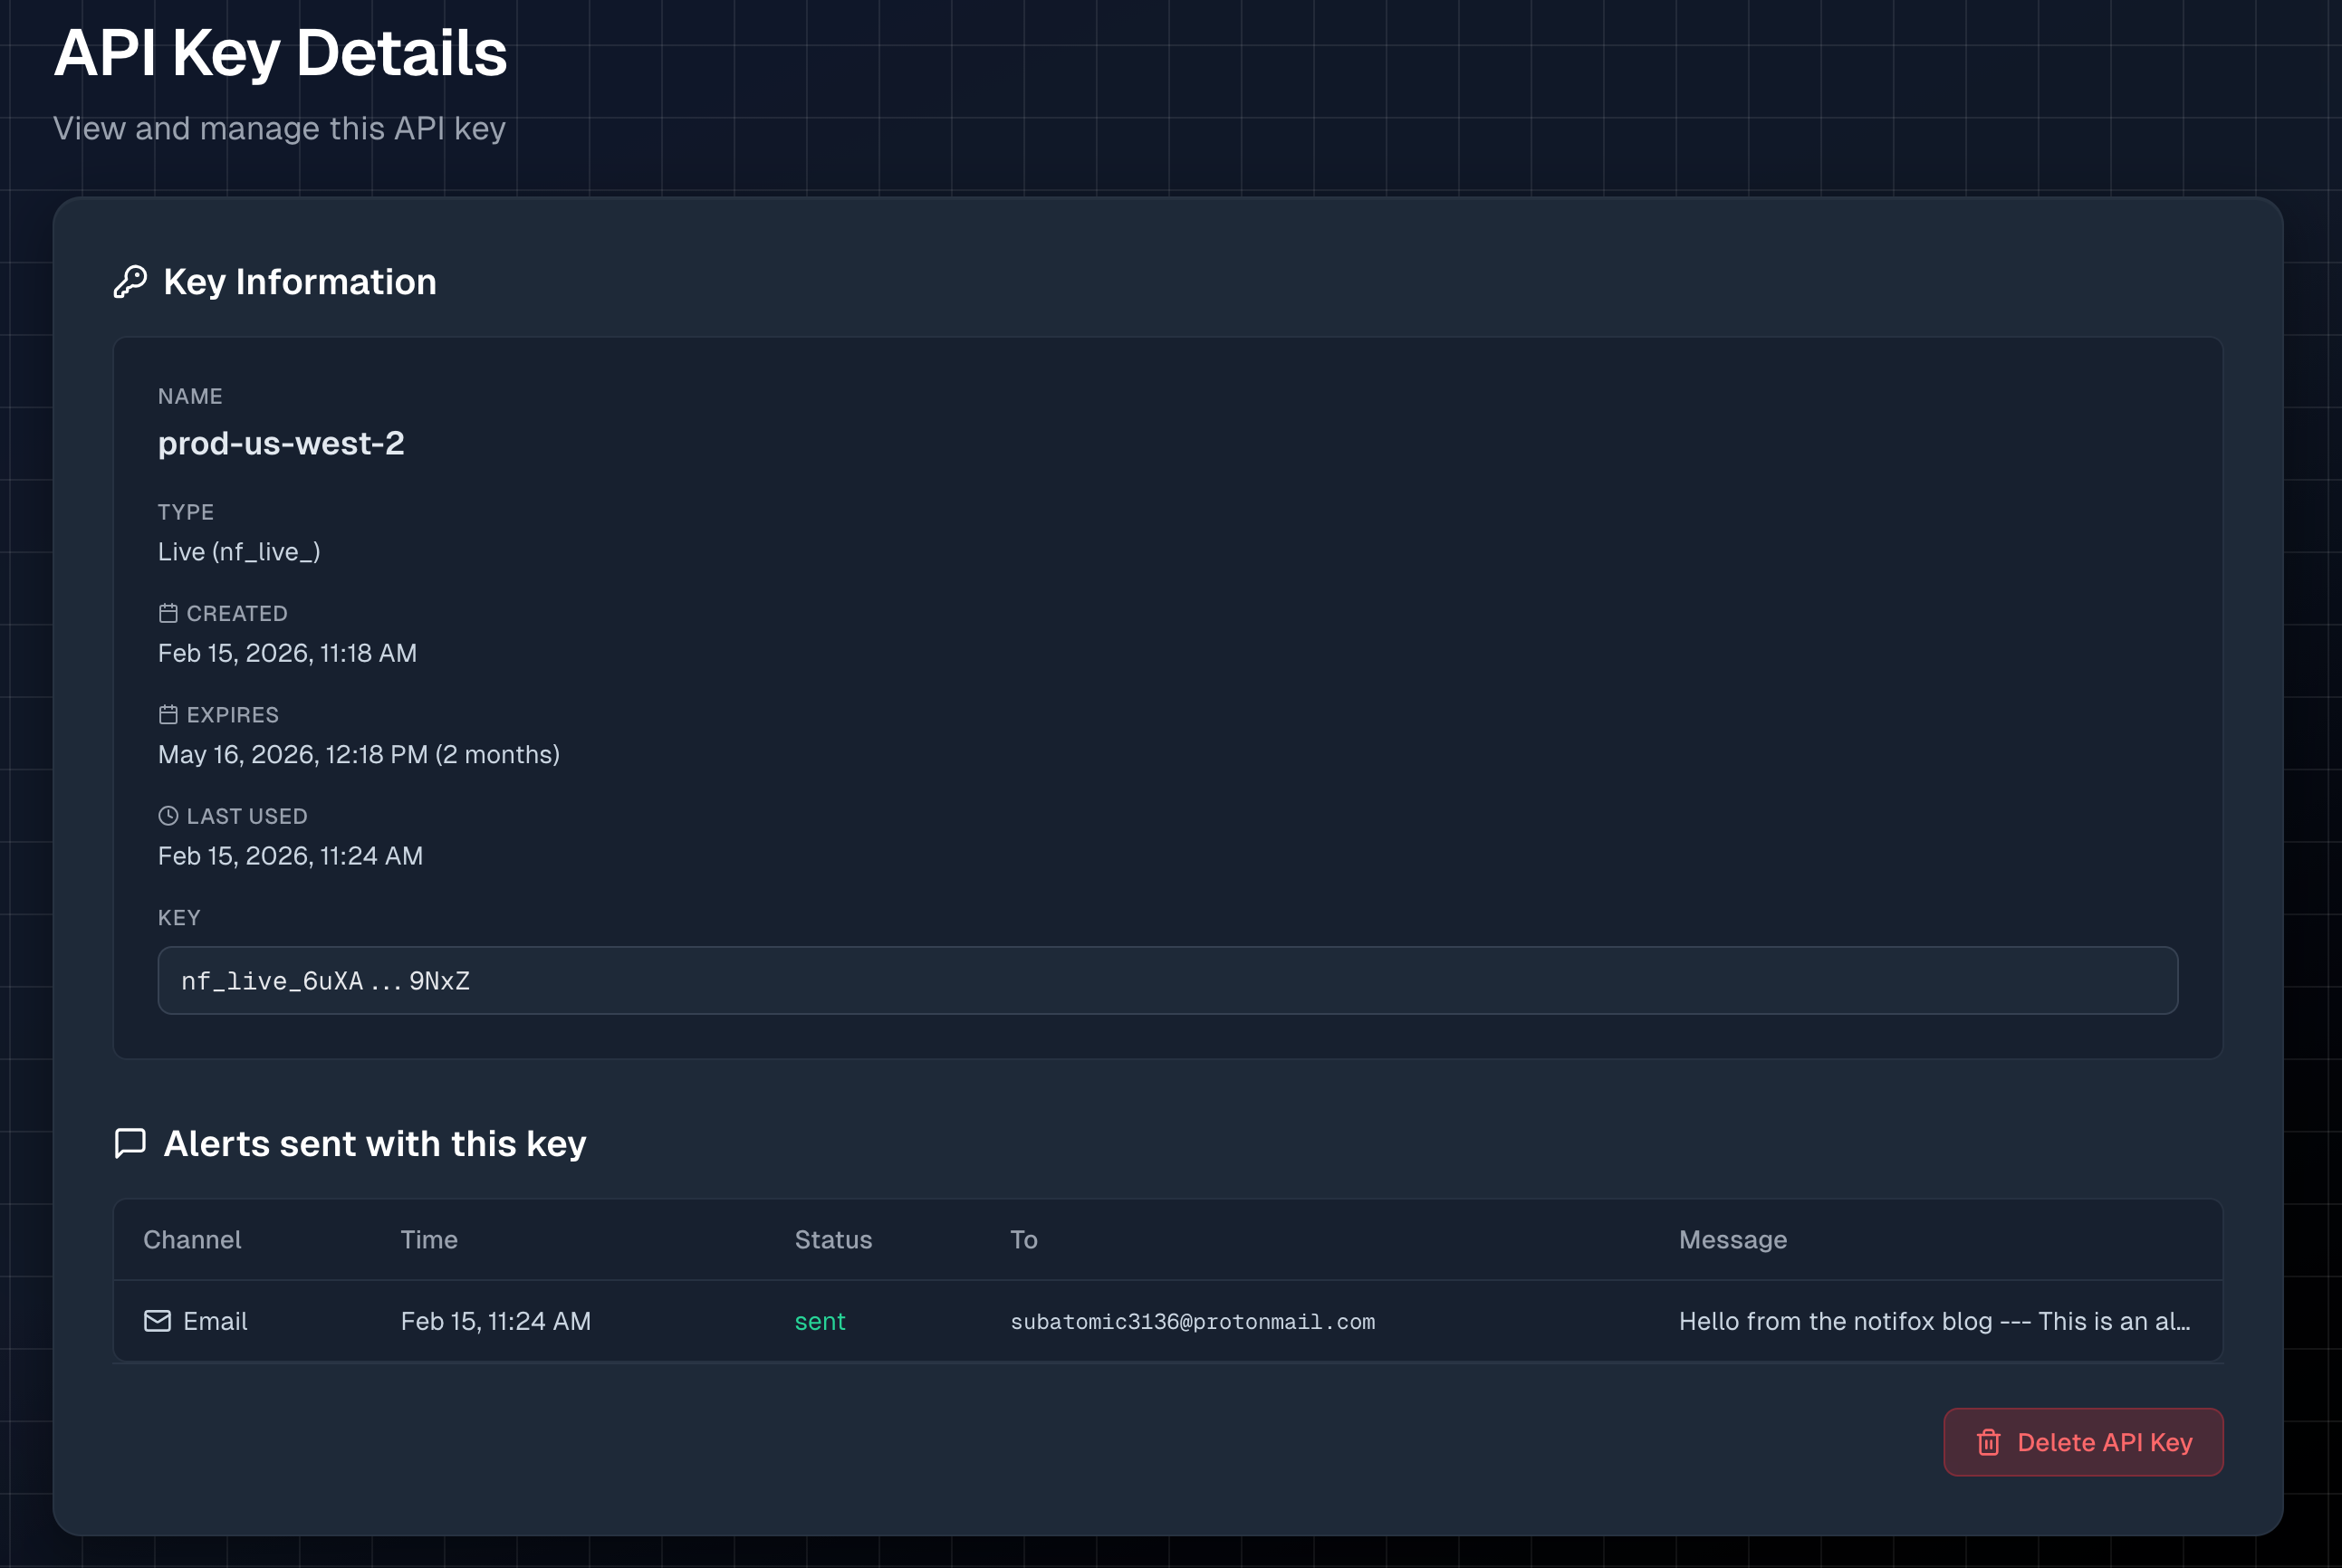Click the To column header

[x=1023, y=1240]
